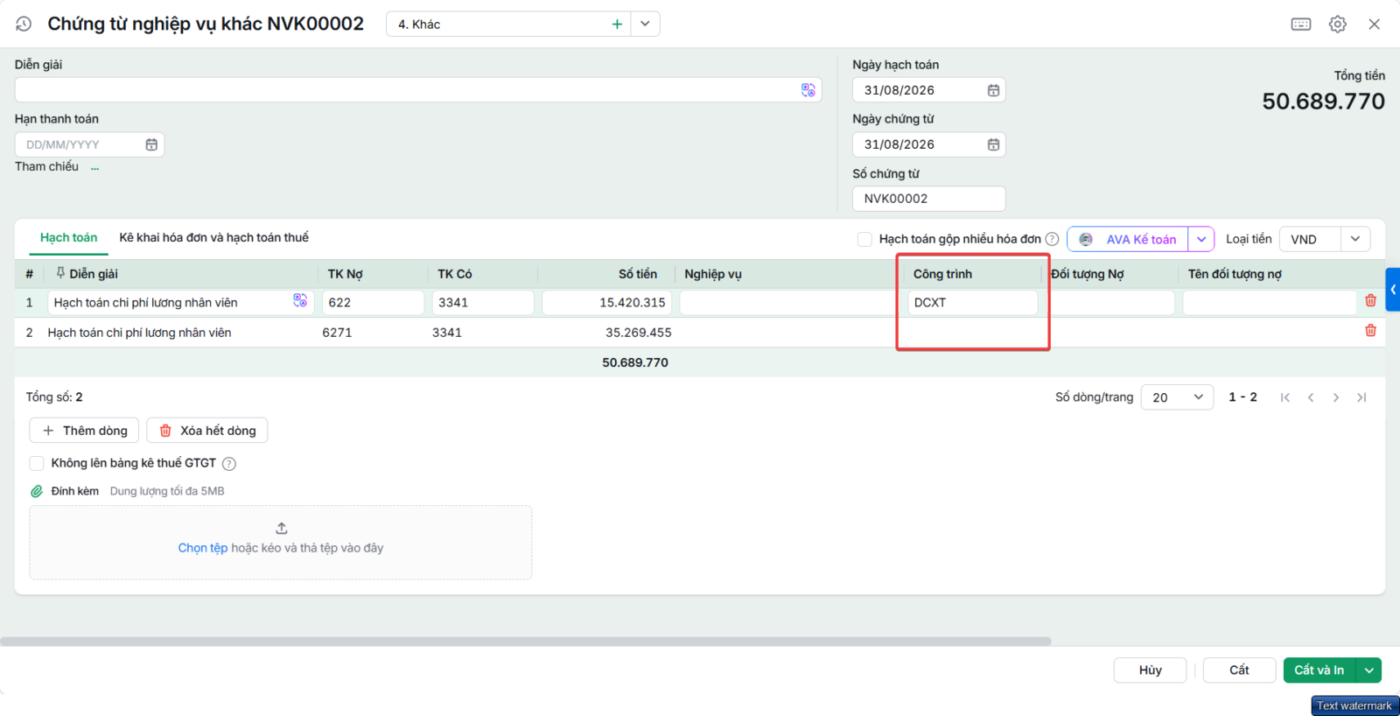Add a new voucher type with plus icon
This screenshot has height=716, width=1400.
click(617, 24)
